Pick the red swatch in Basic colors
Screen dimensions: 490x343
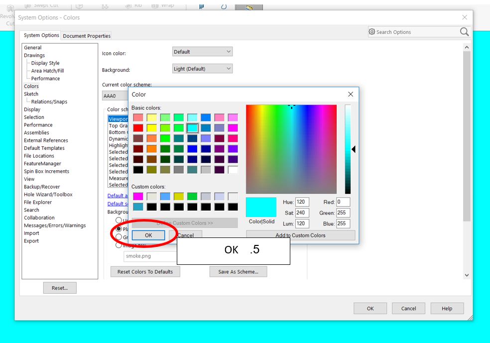[x=138, y=128]
